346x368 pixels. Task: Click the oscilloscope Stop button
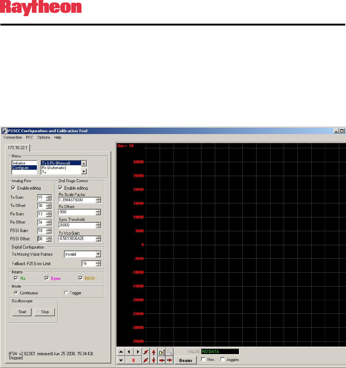coord(45,312)
